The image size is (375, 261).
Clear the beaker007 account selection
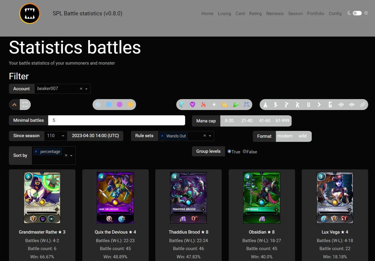point(81,89)
